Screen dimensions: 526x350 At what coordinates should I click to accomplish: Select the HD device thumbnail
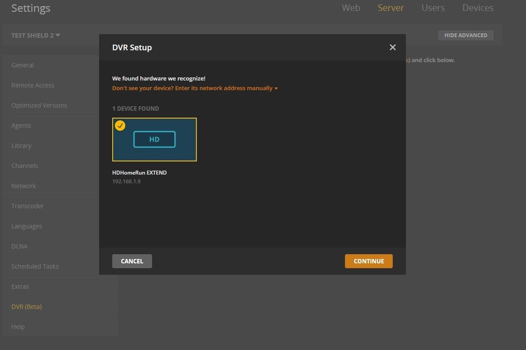click(x=154, y=140)
